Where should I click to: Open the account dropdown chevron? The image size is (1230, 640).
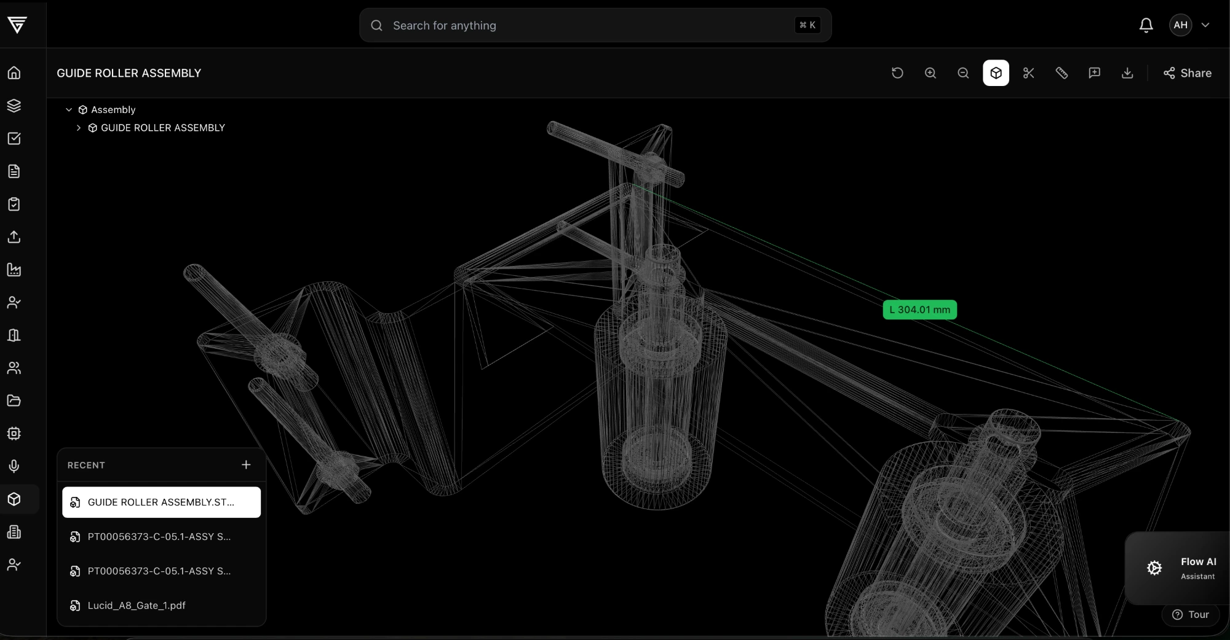[1205, 25]
